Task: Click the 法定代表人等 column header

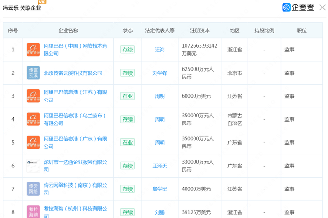Action: pyautogui.click(x=160, y=30)
